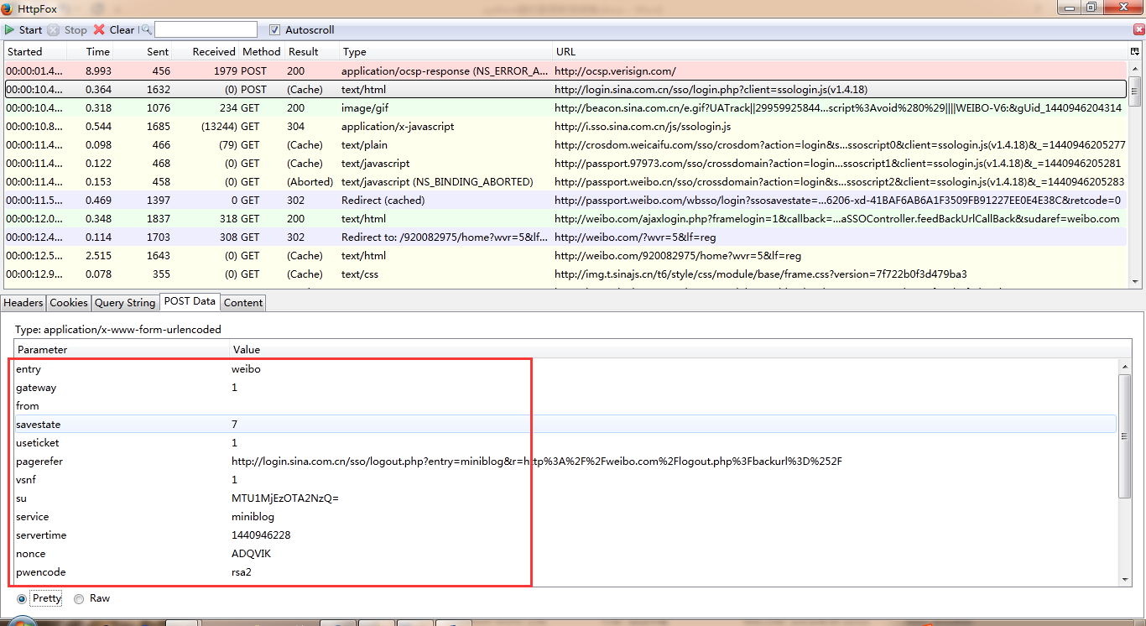Image resolution: width=1146 pixels, height=626 pixels.
Task: Click the Value column header in POST data
Action: (679, 349)
